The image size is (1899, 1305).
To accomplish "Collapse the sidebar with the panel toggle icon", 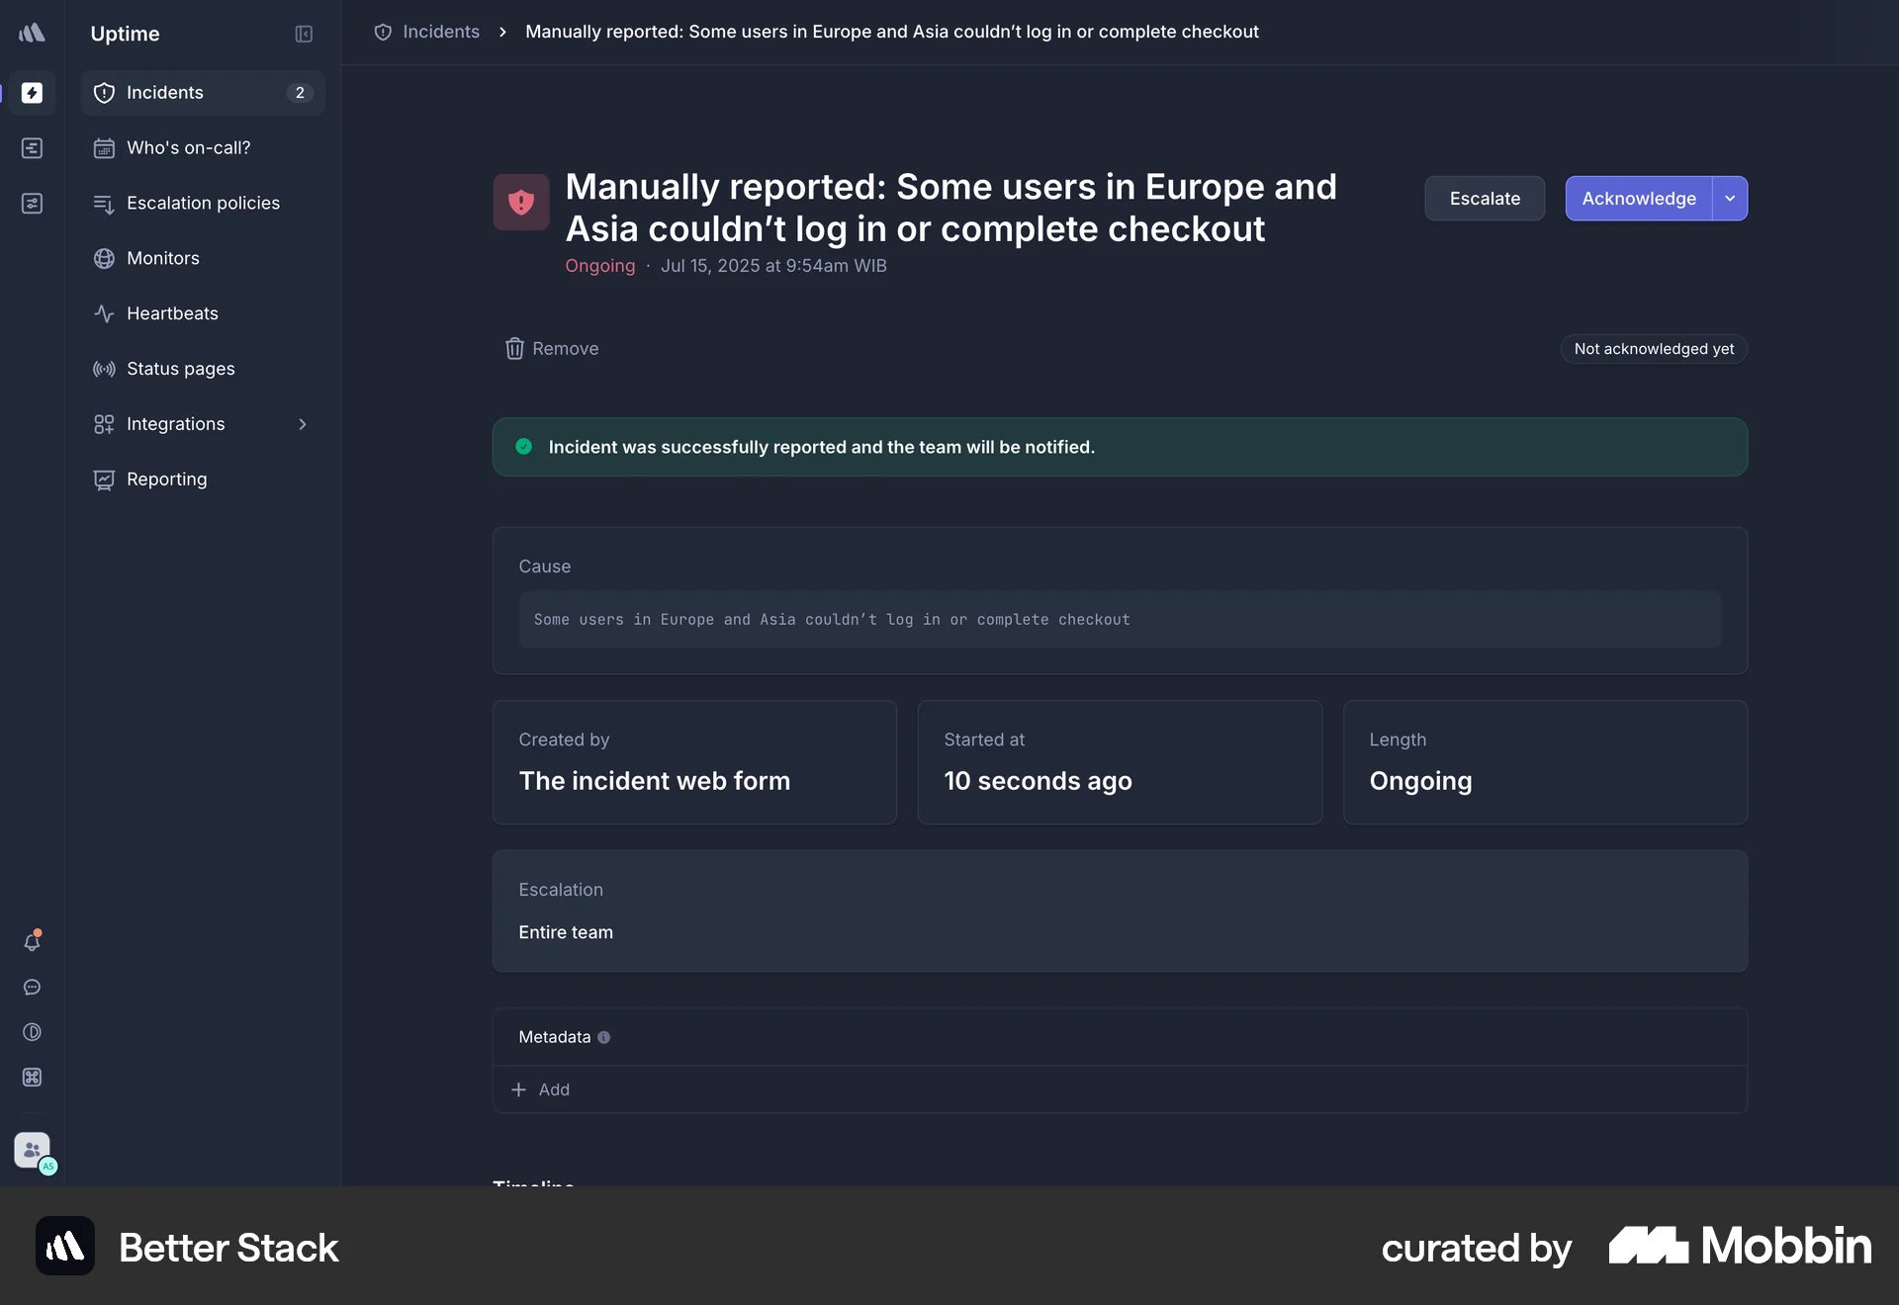I will click(304, 34).
